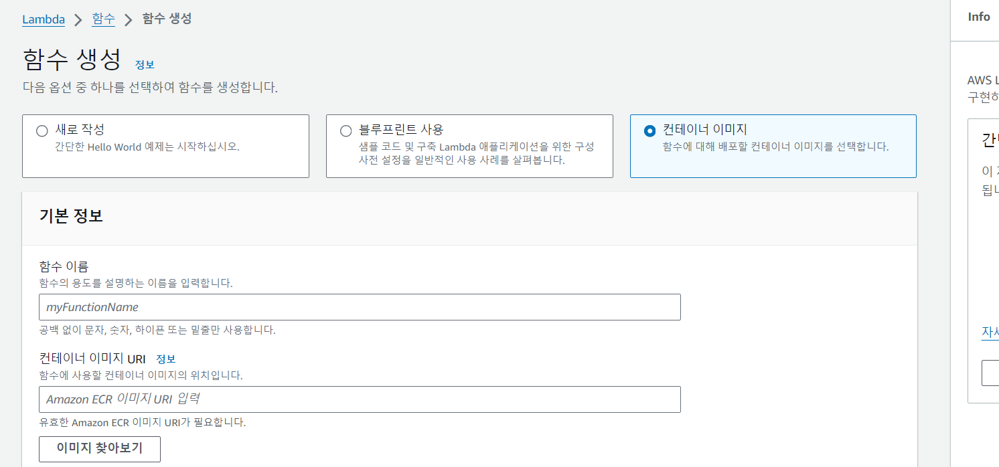This screenshot has width=999, height=467.
Task: Go to the 함수 breadcrumb link
Action: [104, 19]
